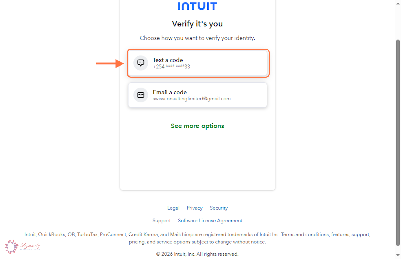Click the Intuit logo at top
The width and height of the screenshot is (401, 259).
tap(197, 6)
